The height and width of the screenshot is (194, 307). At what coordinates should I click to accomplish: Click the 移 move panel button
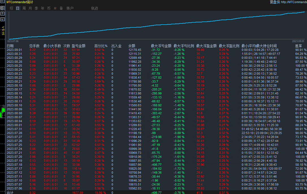point(2,8)
